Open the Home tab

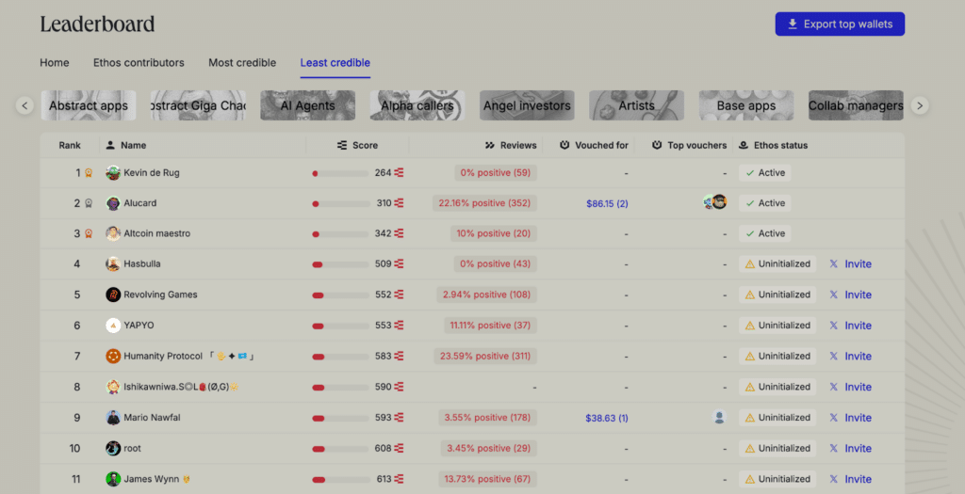(x=54, y=63)
